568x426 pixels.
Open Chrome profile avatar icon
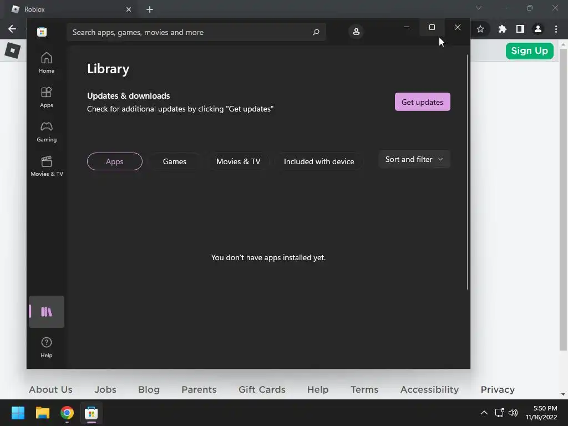tap(538, 29)
